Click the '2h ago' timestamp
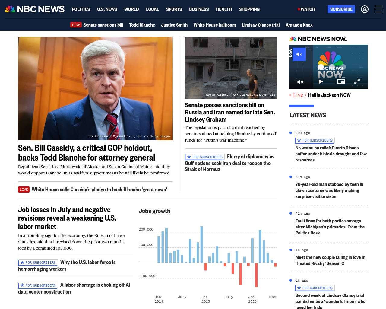Screen dimensions: 386x309 click(302, 280)
